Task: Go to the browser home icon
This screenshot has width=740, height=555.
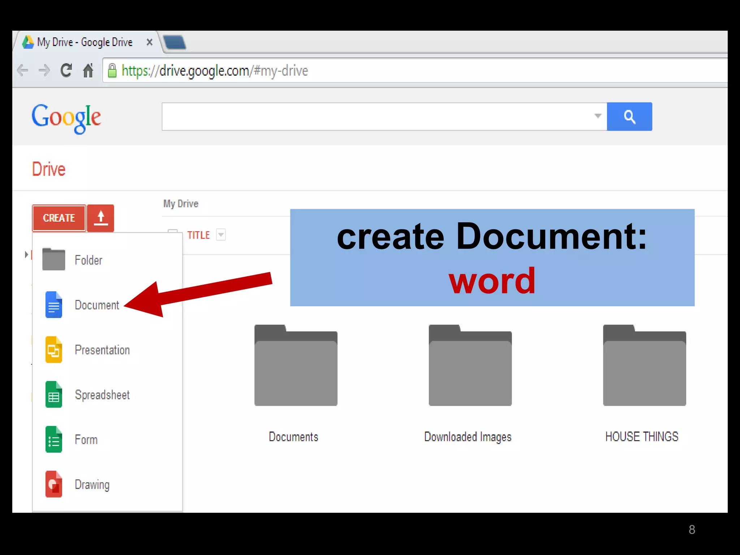Action: point(88,70)
